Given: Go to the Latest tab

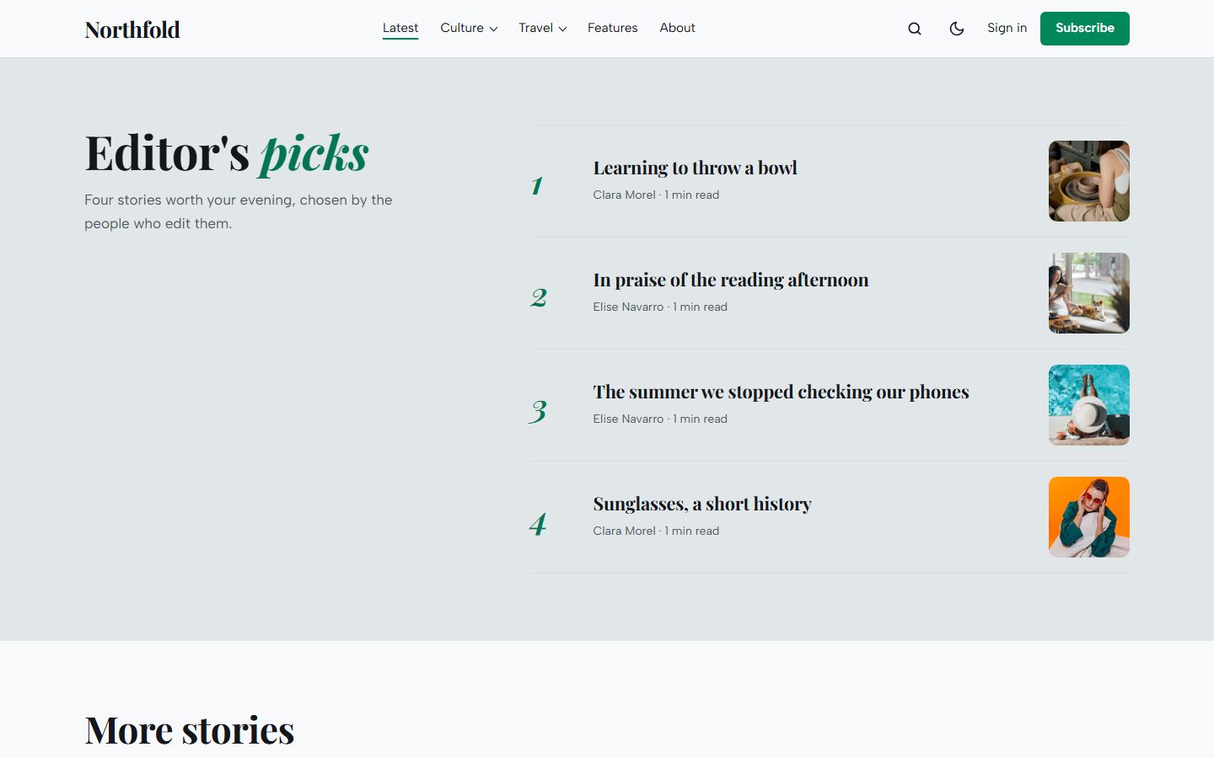Looking at the screenshot, I should coord(400,28).
